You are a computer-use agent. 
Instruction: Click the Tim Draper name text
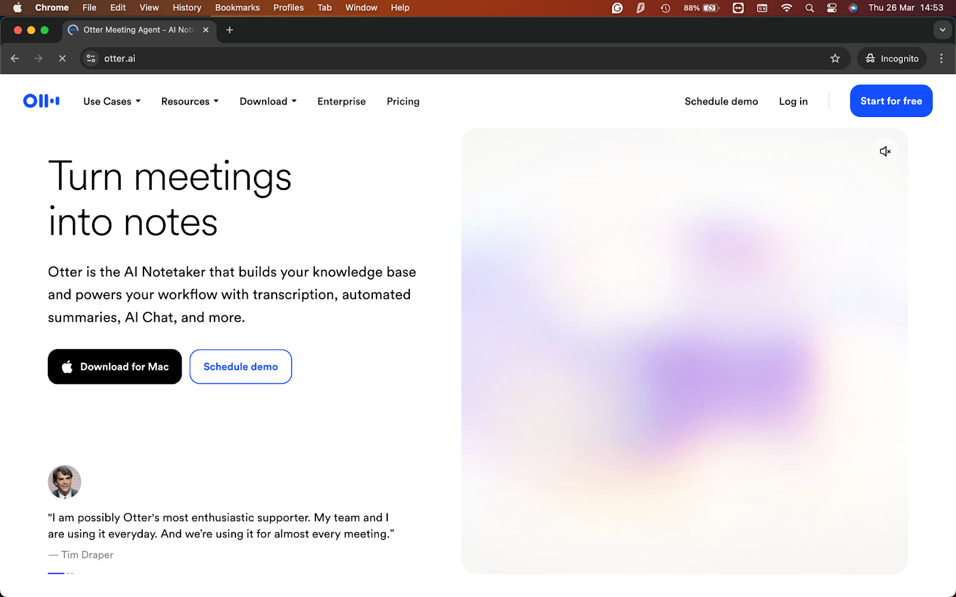(x=87, y=555)
